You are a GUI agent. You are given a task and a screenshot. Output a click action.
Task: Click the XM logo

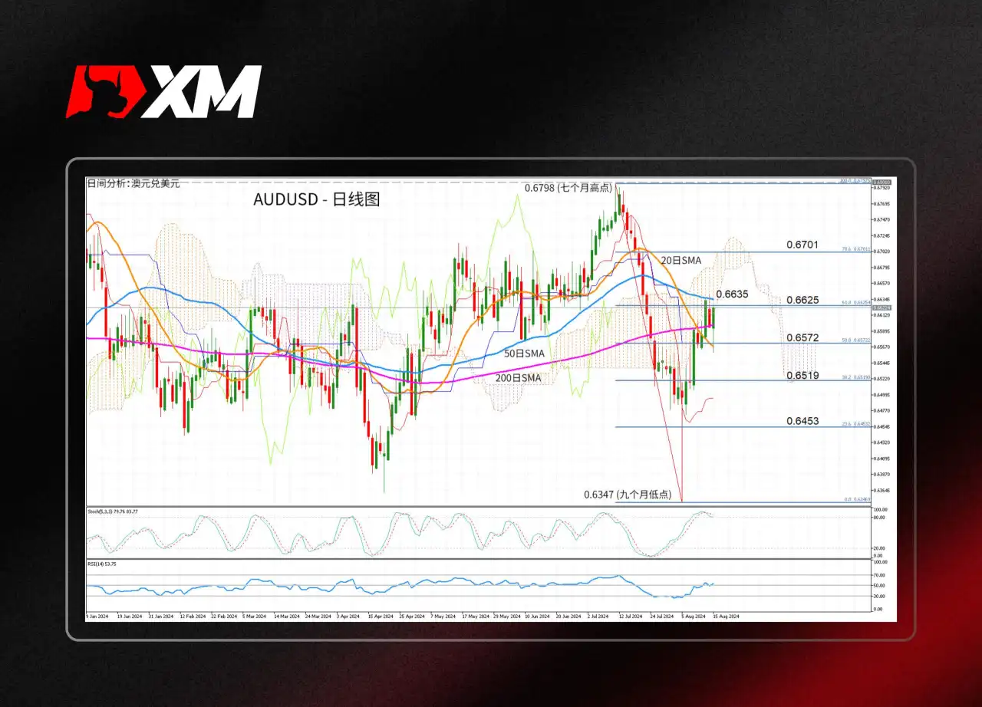(163, 91)
